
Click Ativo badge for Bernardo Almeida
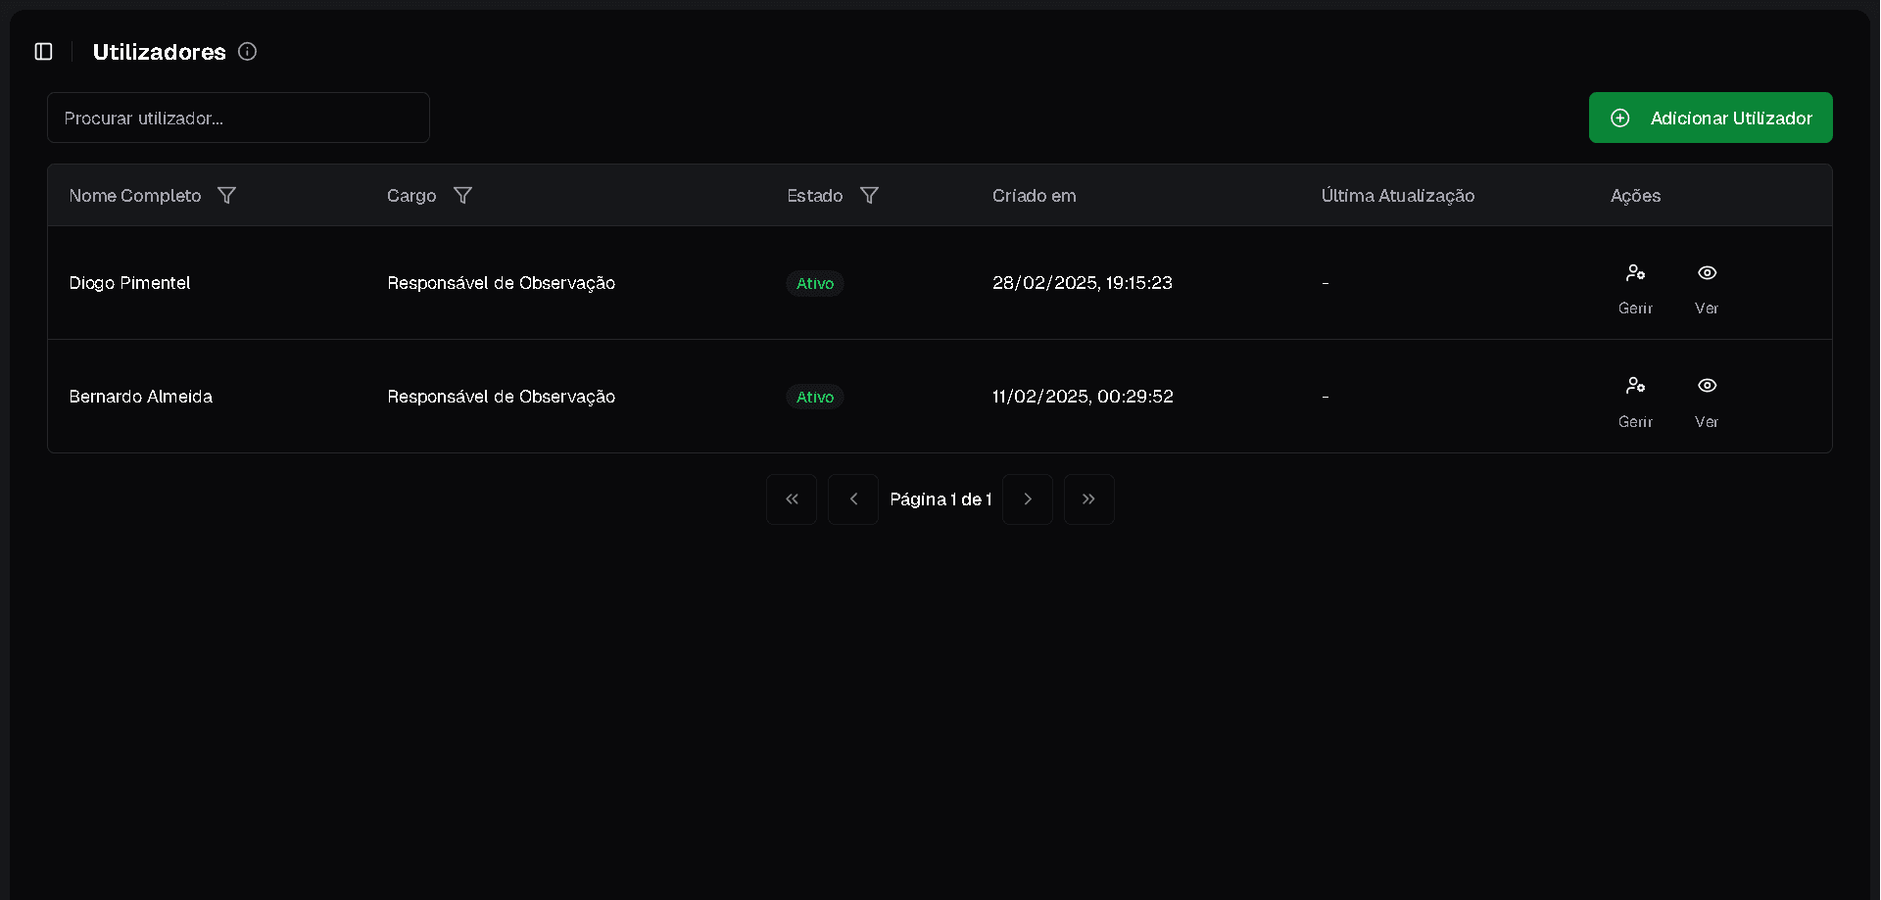[814, 397]
